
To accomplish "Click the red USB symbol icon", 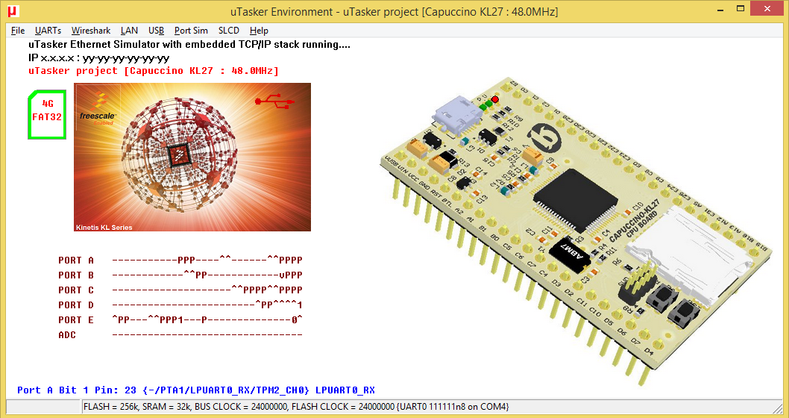I will [x=268, y=101].
